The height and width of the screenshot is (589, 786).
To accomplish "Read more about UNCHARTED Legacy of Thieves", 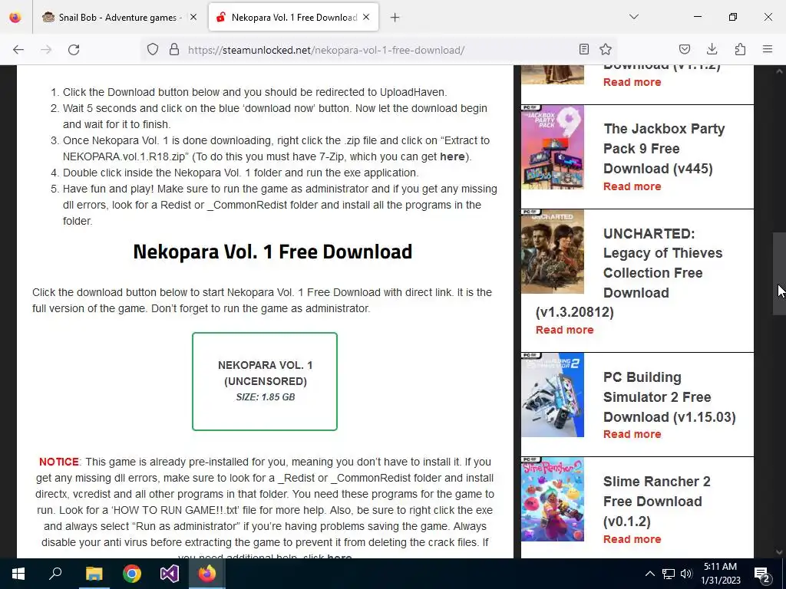I will 564,330.
